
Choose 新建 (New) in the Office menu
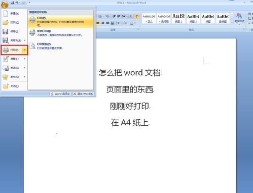point(14,13)
